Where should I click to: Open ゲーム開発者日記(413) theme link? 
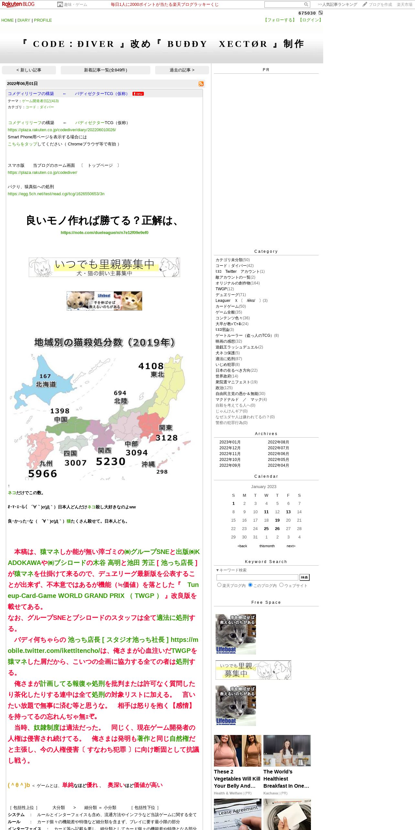(x=40, y=101)
